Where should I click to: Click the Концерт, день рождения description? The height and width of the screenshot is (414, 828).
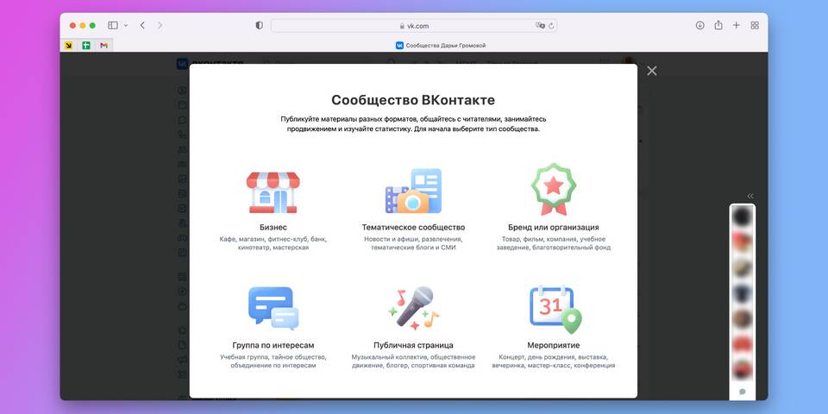(x=554, y=361)
